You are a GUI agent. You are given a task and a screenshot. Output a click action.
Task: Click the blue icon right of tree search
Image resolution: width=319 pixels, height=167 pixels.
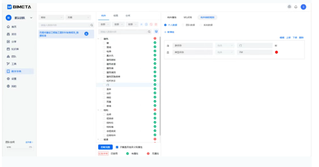tap(156, 32)
